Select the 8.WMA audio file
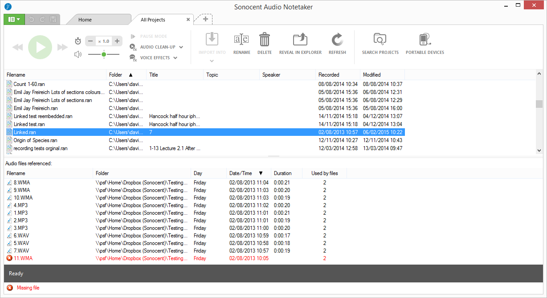Screen dimensions: 547x298 coord(176,183)
